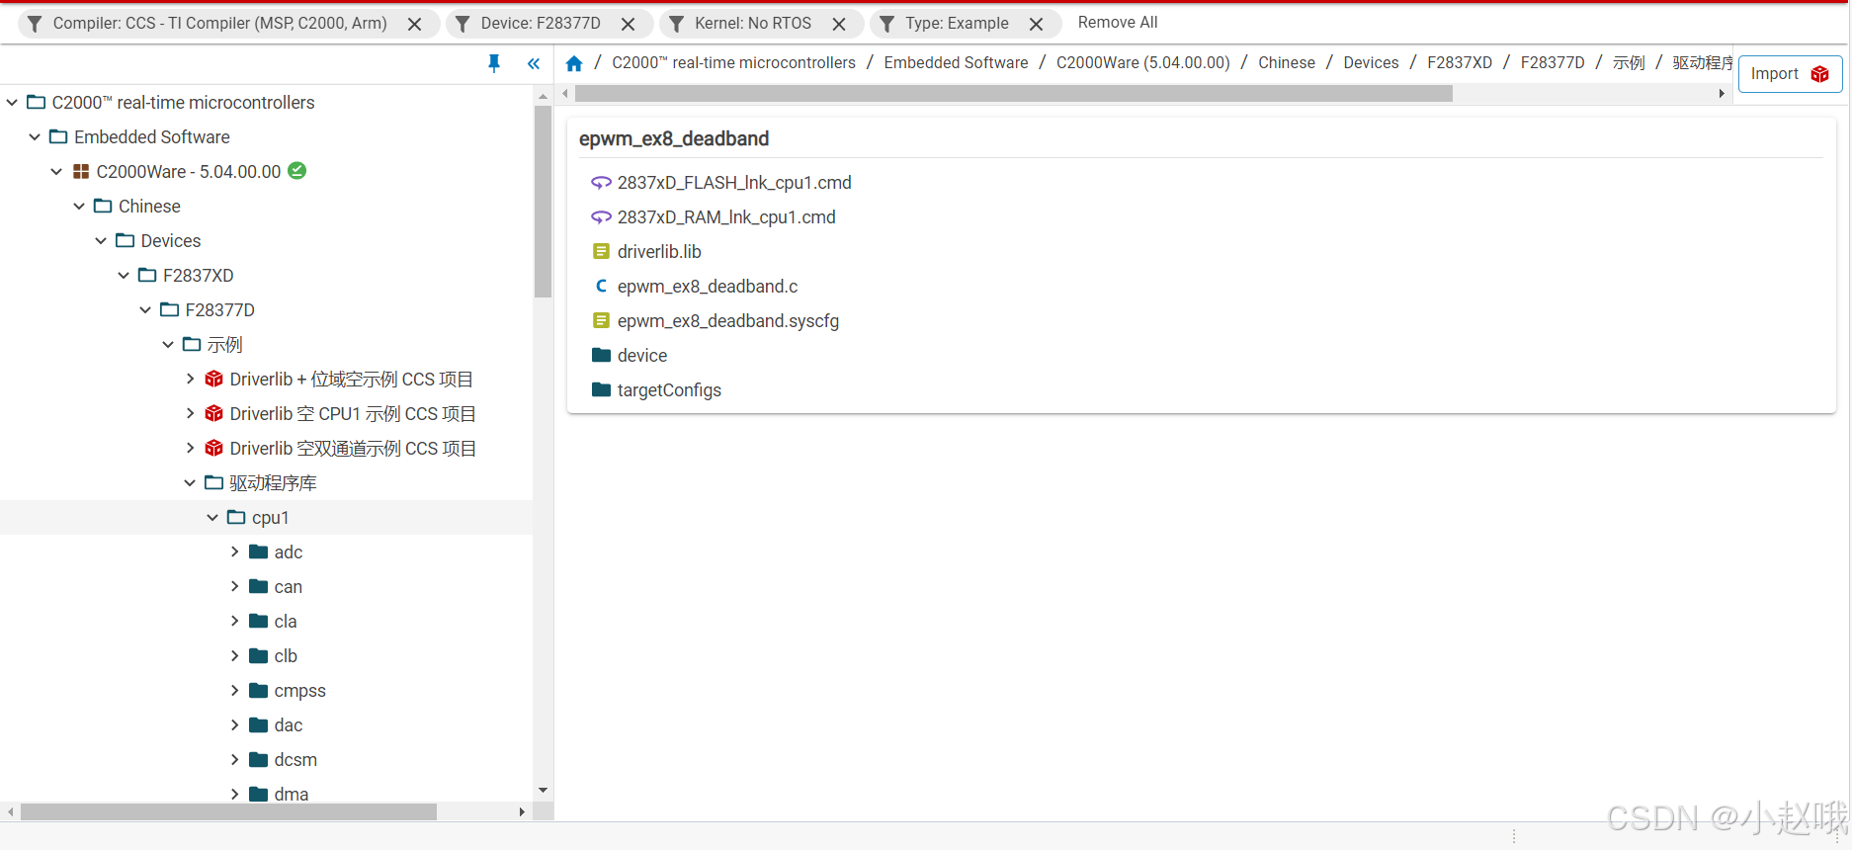This screenshot has height=850, width=1852.
Task: Click the funnel icon on Compiler filter
Action: coord(35,24)
